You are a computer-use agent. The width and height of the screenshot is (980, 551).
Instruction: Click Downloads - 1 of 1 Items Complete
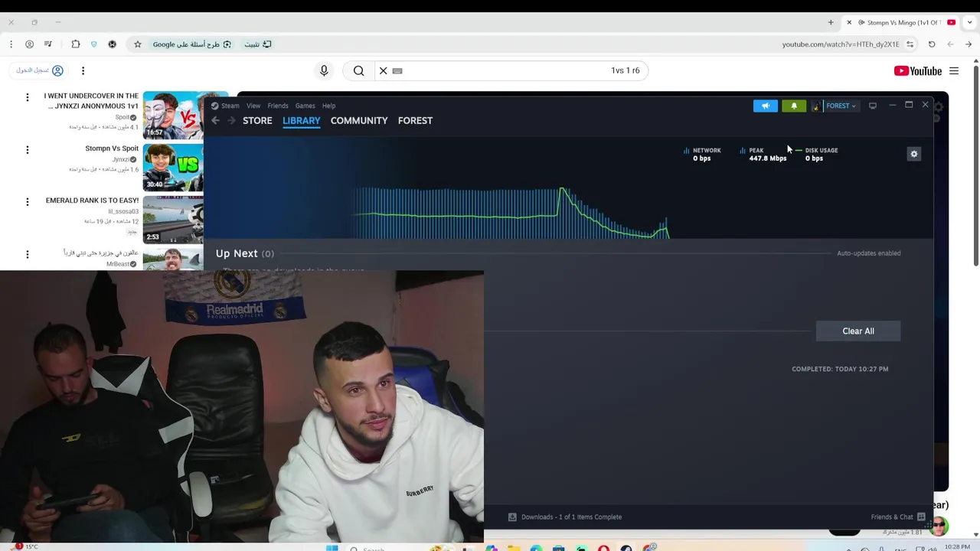pyautogui.click(x=565, y=517)
